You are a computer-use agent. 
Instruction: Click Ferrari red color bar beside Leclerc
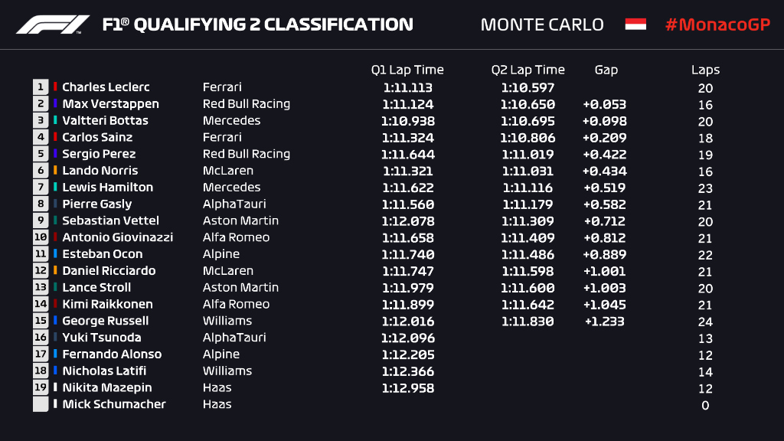[x=55, y=87]
